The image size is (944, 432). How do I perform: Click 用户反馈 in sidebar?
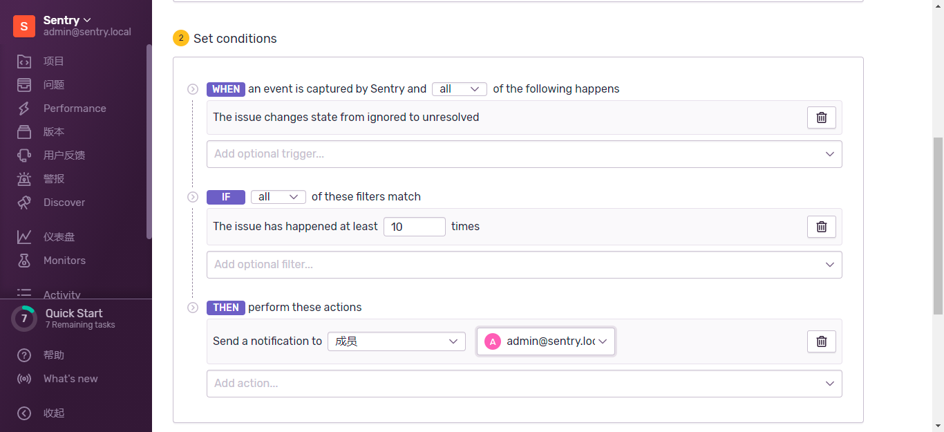(x=64, y=156)
